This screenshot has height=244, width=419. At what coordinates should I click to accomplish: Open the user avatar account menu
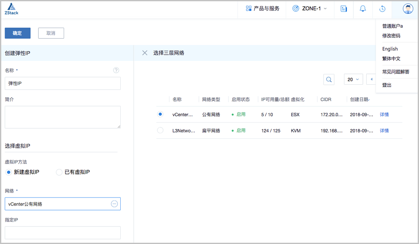click(x=407, y=9)
